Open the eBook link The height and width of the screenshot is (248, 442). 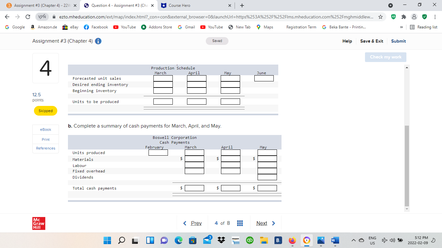[x=45, y=129]
